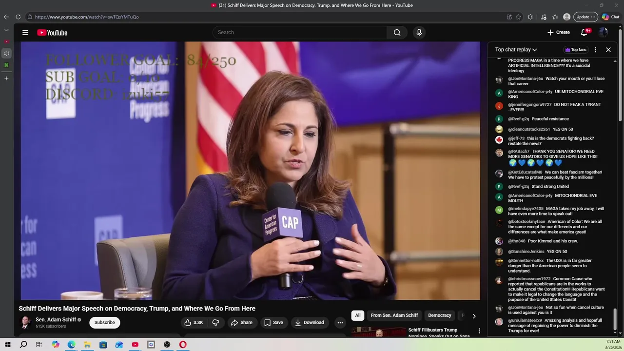This screenshot has width=624, height=351.
Task: Bookmark this page with the star
Action: pyautogui.click(x=518, y=17)
